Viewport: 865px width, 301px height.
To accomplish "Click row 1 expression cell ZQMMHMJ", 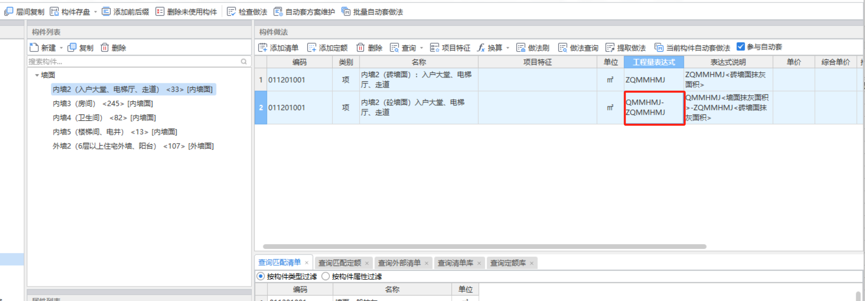I will click(654, 80).
